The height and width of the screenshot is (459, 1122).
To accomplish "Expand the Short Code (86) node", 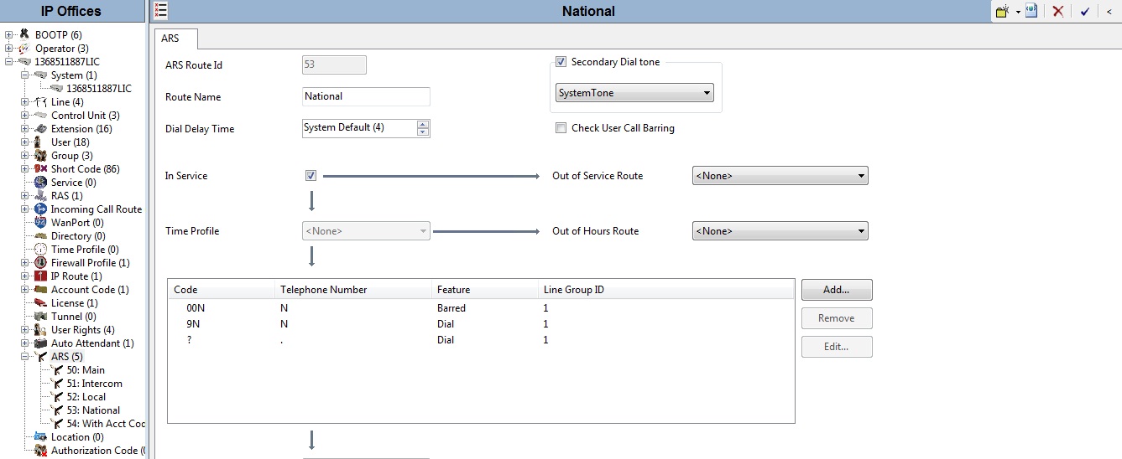I will point(25,169).
